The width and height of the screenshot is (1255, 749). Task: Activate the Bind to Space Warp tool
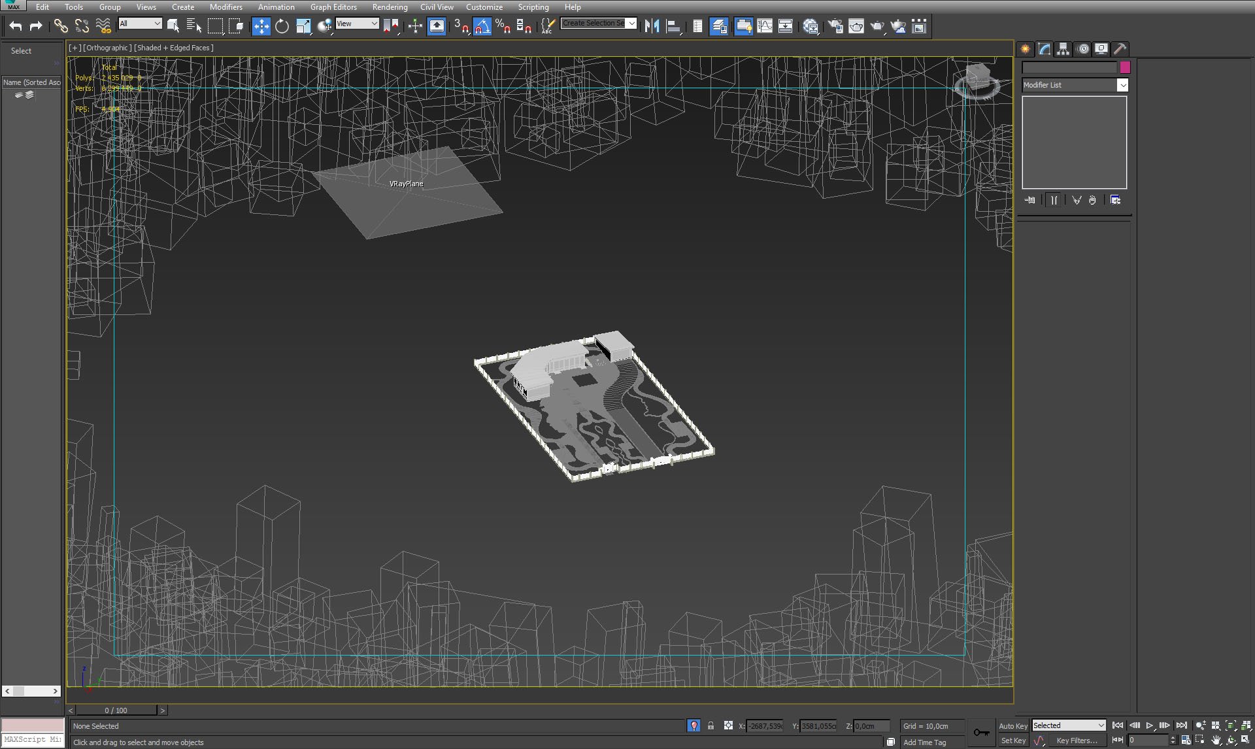[103, 25]
